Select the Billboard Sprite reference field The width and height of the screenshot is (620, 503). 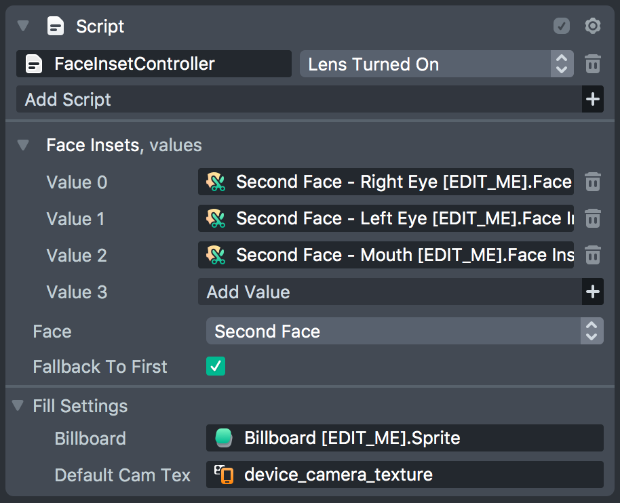point(404,438)
